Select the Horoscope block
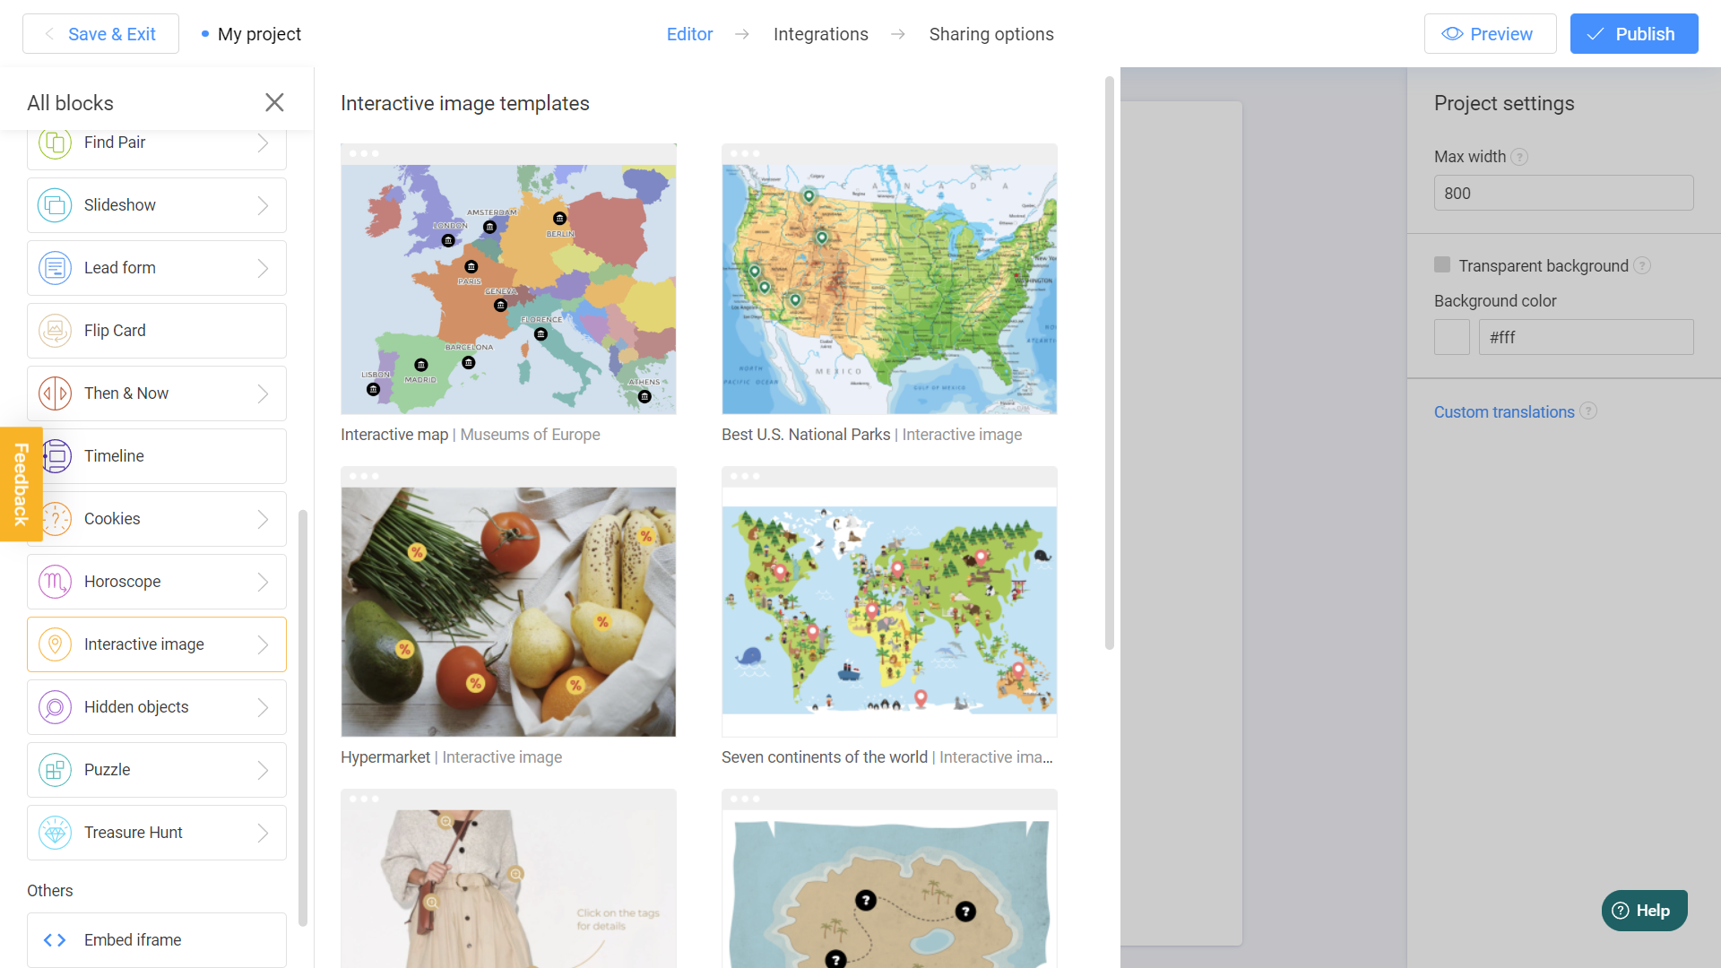The height and width of the screenshot is (968, 1721). point(155,582)
